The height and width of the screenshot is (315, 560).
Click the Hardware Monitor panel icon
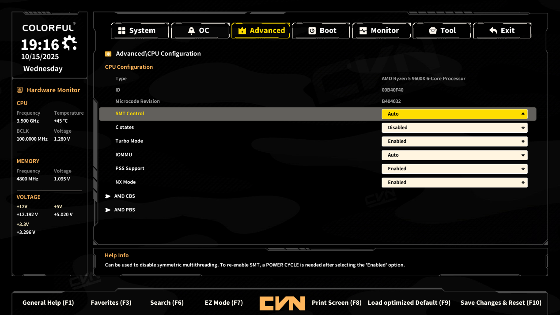19,90
